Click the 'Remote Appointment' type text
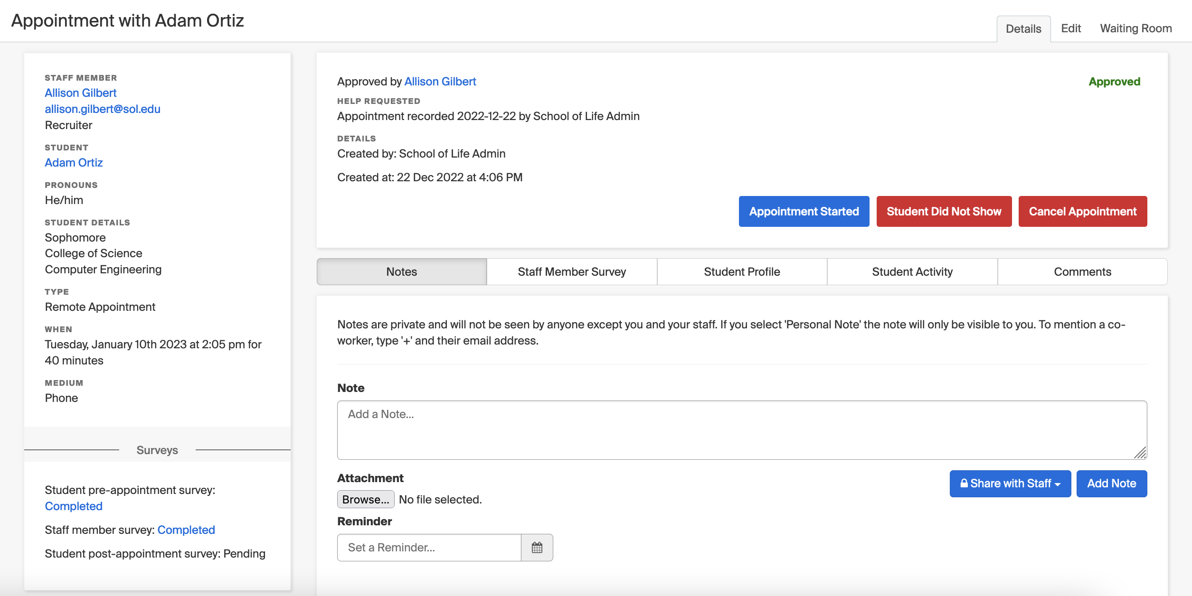Screen dimensions: 1192x596 point(100,307)
